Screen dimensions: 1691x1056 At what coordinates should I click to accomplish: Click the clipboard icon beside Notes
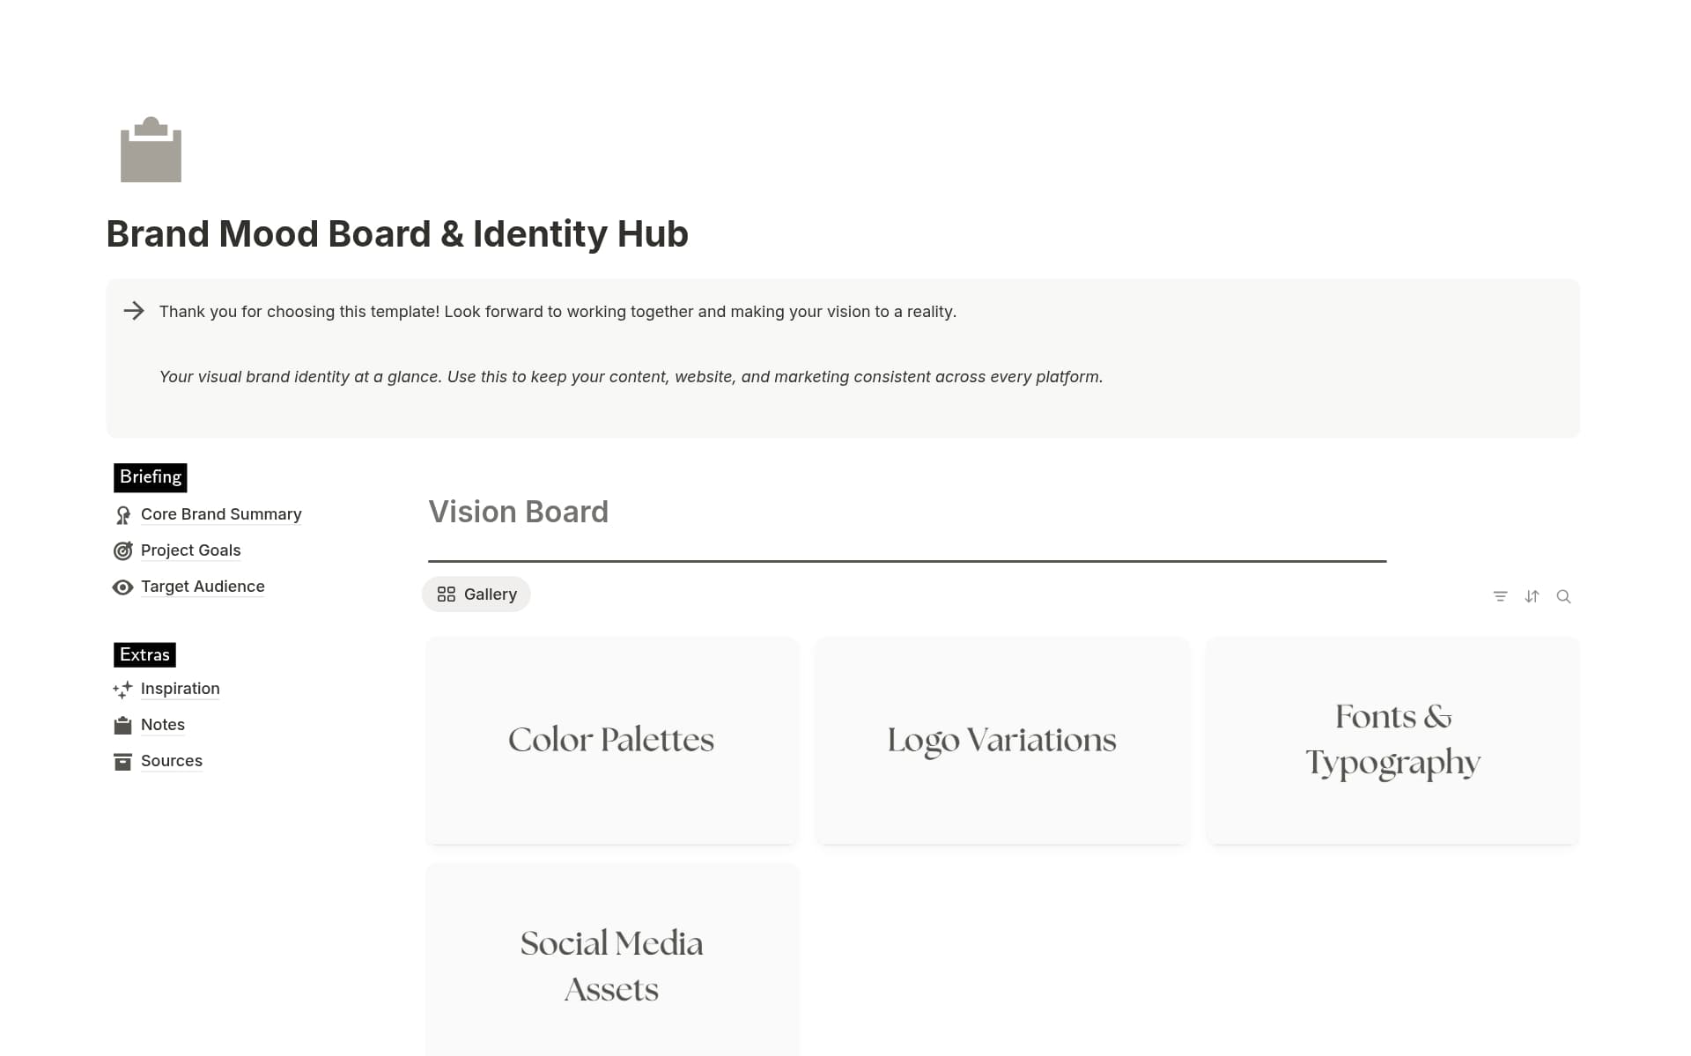point(122,724)
